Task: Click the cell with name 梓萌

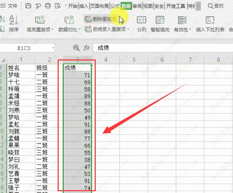Action: [x=21, y=89]
